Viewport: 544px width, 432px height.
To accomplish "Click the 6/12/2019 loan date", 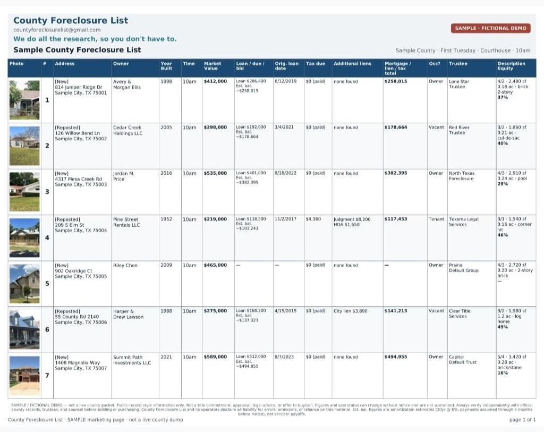I will 285,81.
